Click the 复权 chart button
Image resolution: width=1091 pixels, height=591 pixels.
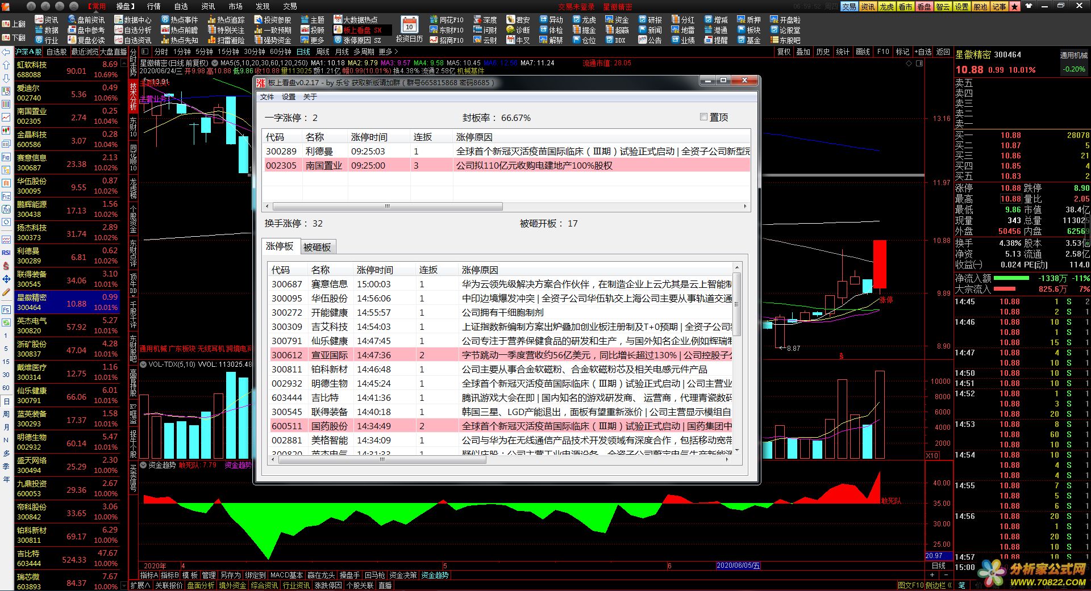coord(784,52)
